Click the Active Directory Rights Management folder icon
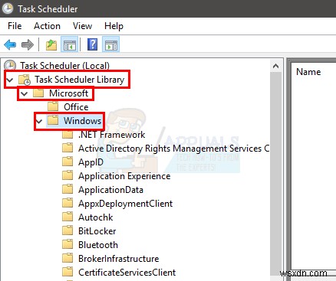 68,149
